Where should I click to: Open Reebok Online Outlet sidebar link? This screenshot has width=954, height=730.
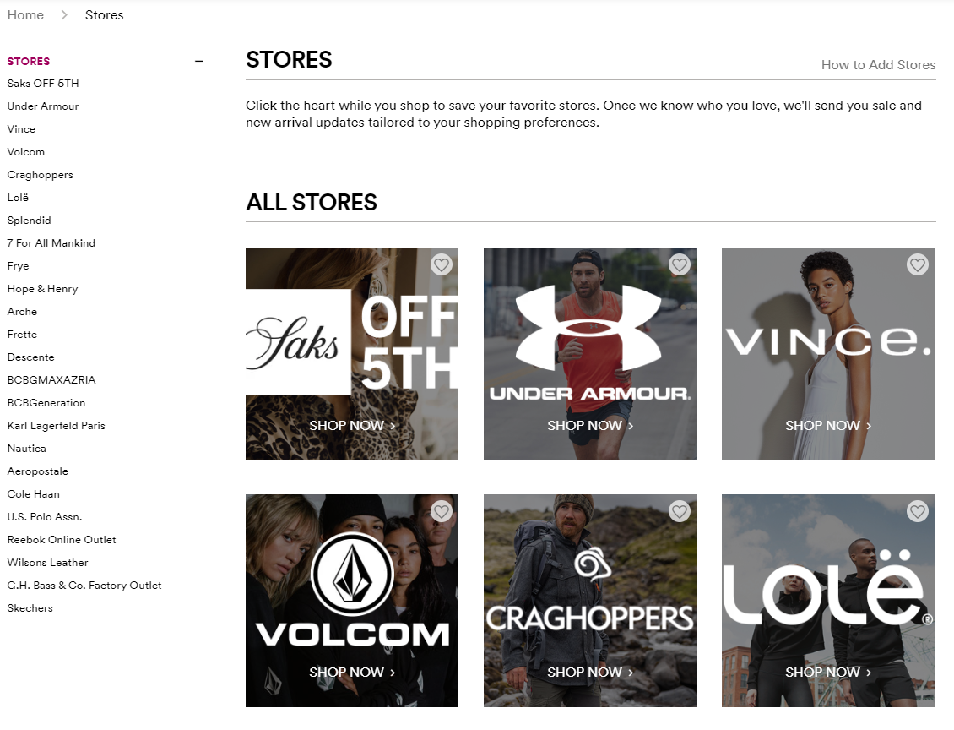click(x=62, y=540)
